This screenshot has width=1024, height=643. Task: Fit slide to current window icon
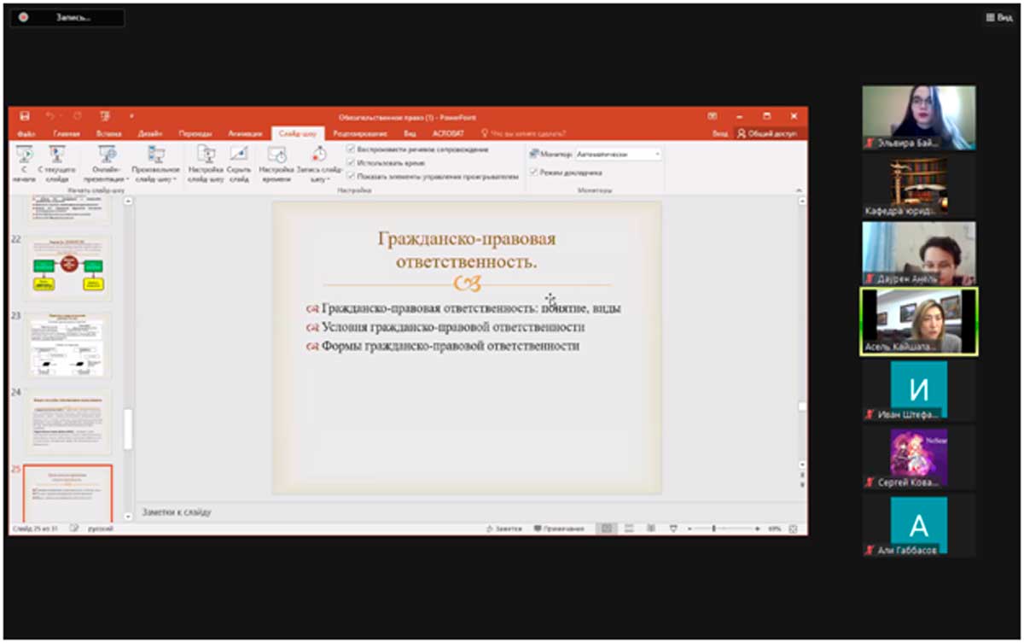pos(793,529)
